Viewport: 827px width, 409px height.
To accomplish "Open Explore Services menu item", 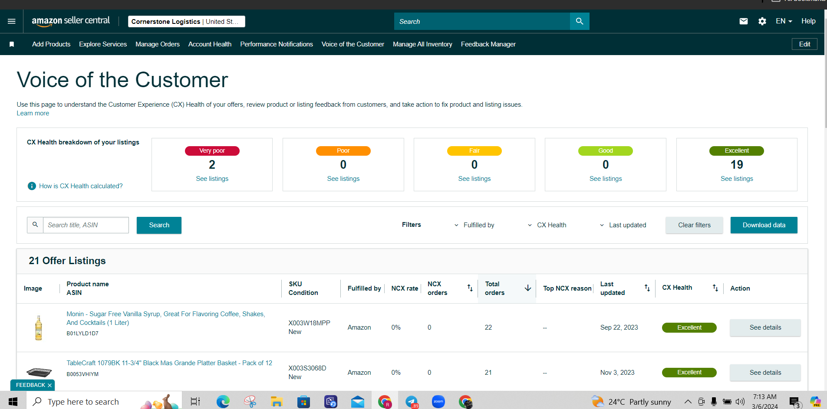I will [x=103, y=44].
